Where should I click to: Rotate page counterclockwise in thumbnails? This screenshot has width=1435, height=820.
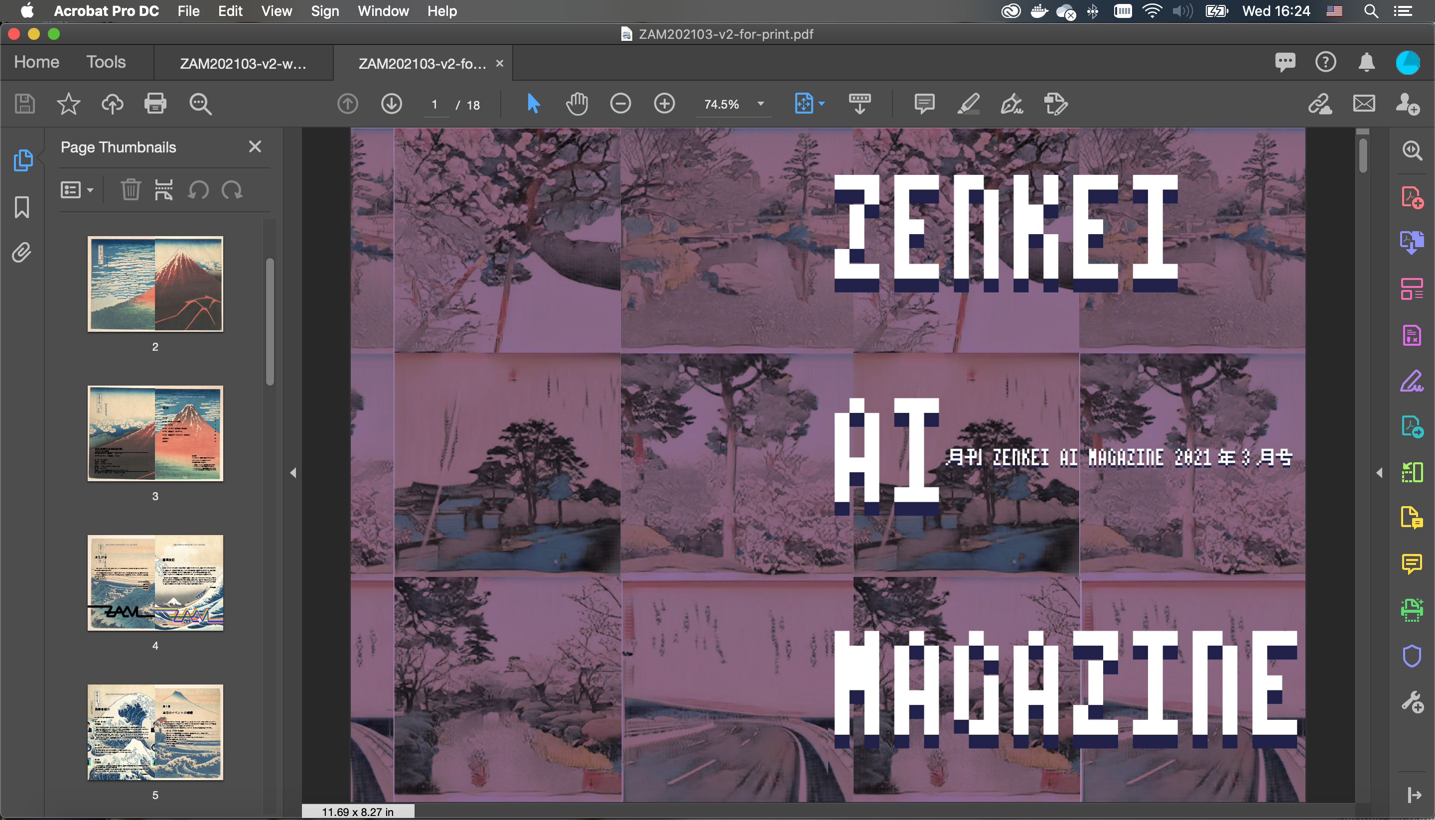click(198, 190)
